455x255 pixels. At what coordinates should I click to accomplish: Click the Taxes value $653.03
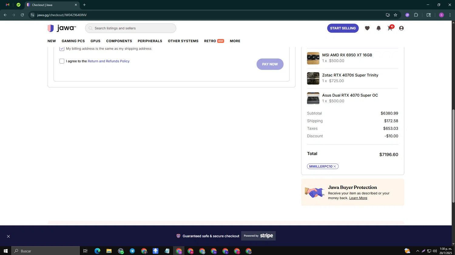point(391,128)
